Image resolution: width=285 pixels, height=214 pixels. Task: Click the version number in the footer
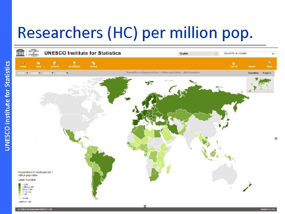click(x=268, y=210)
